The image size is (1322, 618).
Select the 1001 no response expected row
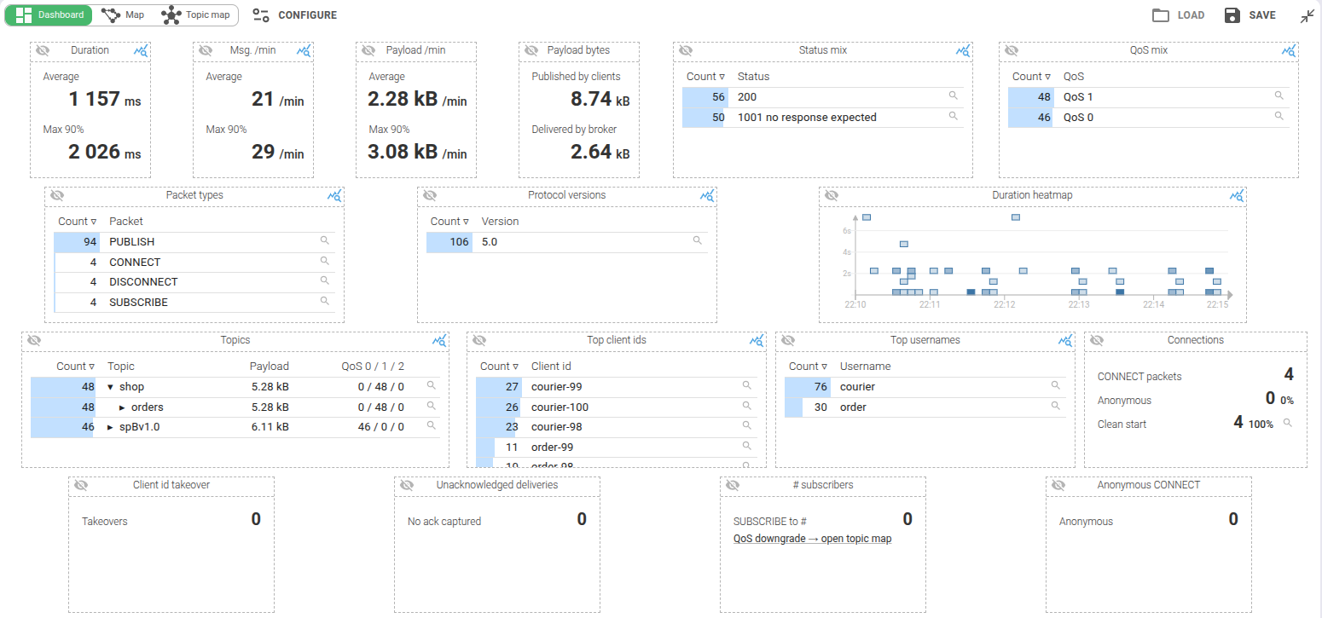tap(823, 118)
